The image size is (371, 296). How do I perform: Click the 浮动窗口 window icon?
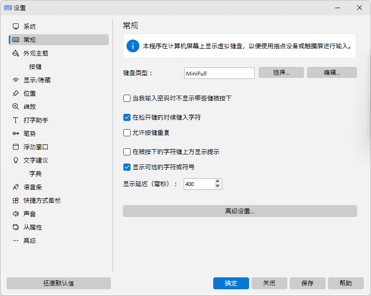(x=16, y=147)
